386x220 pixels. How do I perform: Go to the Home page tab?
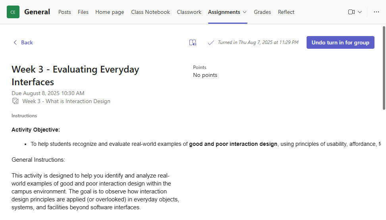click(110, 12)
